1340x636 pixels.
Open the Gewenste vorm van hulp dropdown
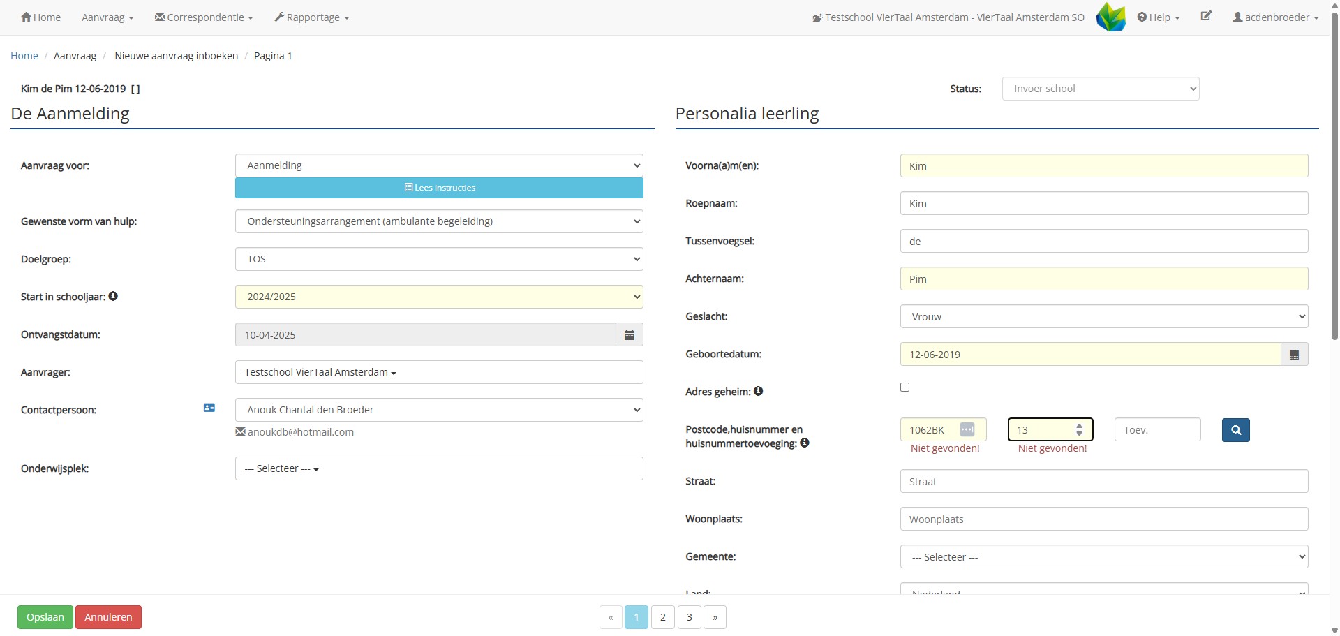[439, 221]
